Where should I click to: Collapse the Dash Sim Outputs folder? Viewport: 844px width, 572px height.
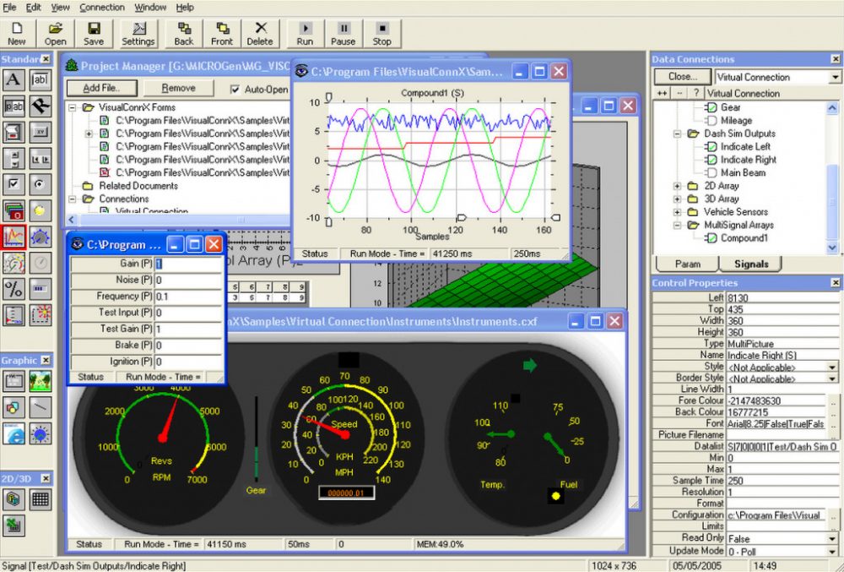pyautogui.click(x=677, y=133)
